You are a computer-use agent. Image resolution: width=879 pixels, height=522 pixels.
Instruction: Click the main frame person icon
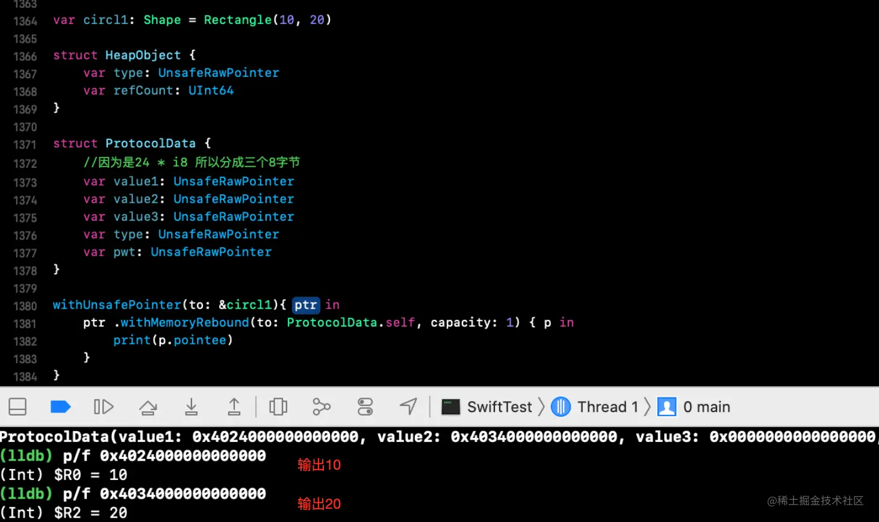666,407
